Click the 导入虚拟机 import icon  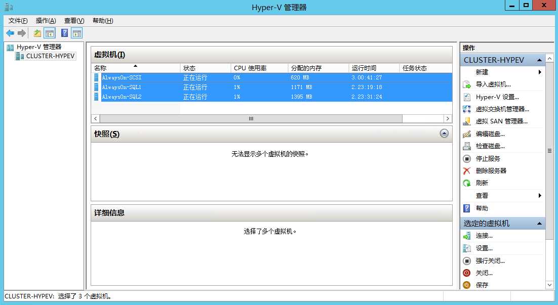(466, 84)
